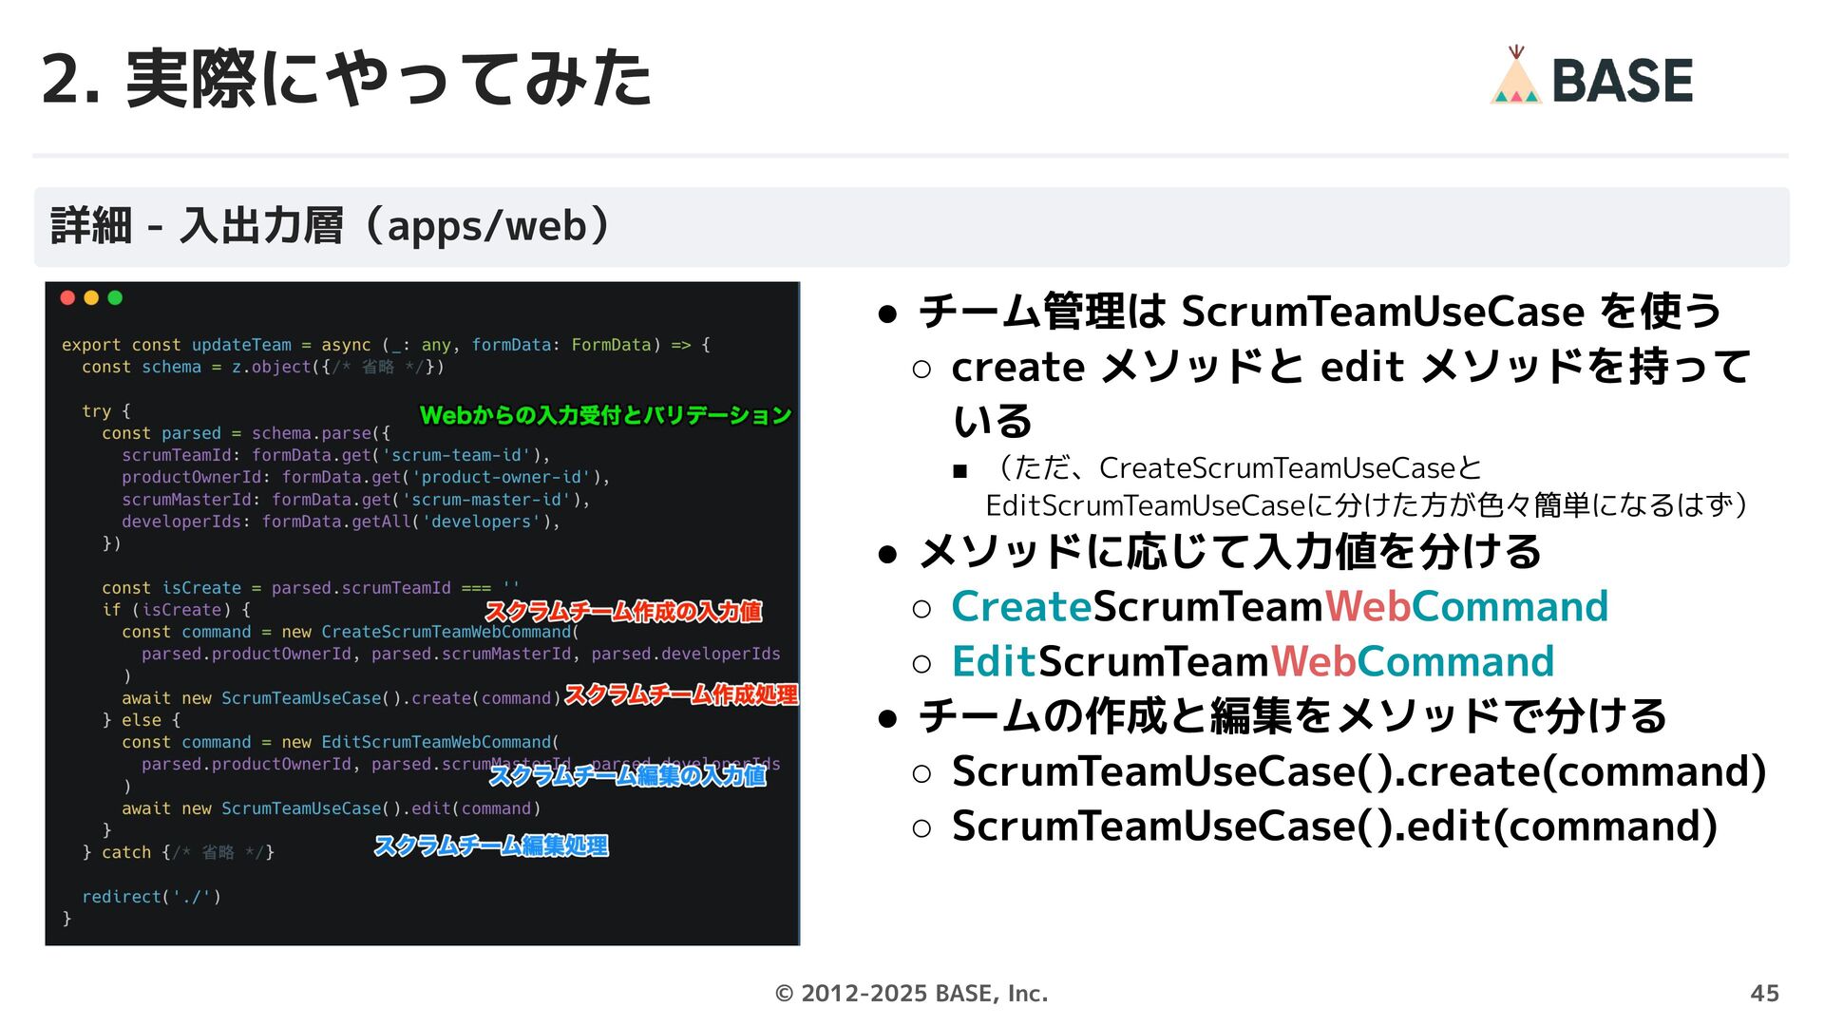This screenshot has width=1824, height=1026.
Task: Click the EditScrumTeamWebCommand colored text
Action: click(x=1252, y=662)
